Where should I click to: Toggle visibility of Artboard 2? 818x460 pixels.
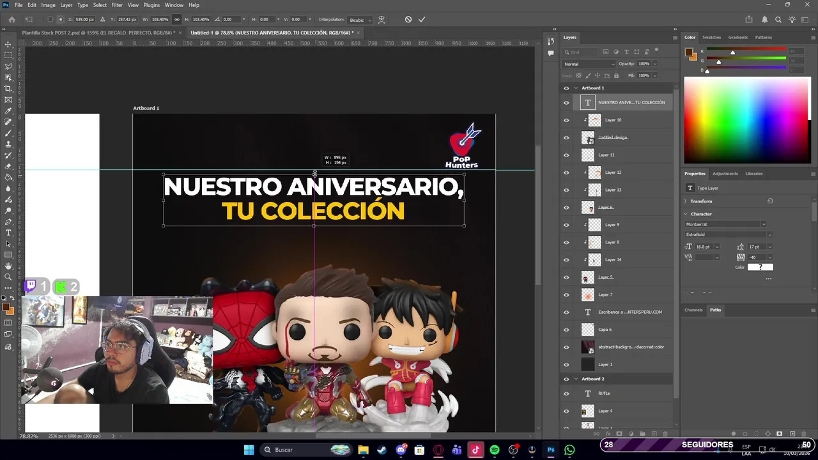[x=566, y=379]
